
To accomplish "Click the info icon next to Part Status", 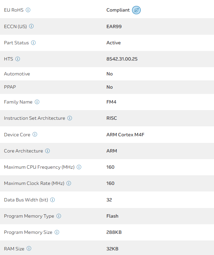I will coord(34,43).
